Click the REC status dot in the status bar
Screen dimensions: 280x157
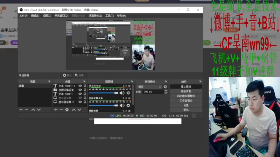pyautogui.click(x=137, y=115)
